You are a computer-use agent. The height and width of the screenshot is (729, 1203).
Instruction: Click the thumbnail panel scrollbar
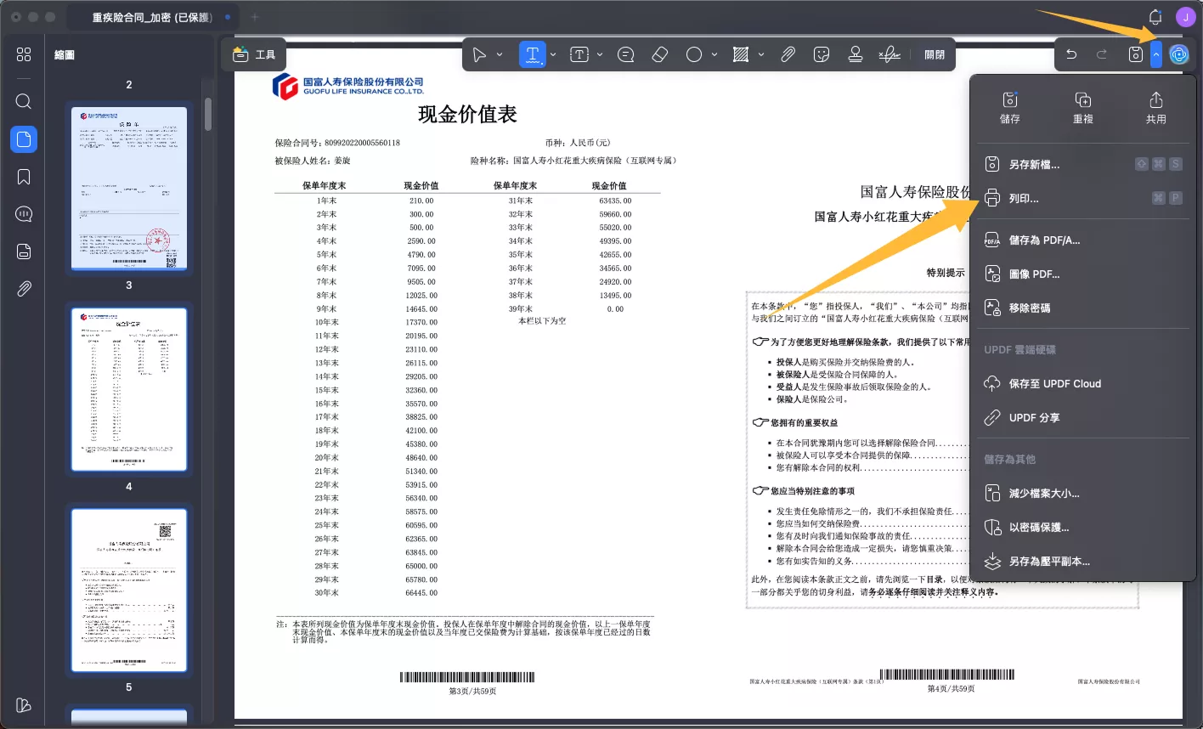point(208,114)
